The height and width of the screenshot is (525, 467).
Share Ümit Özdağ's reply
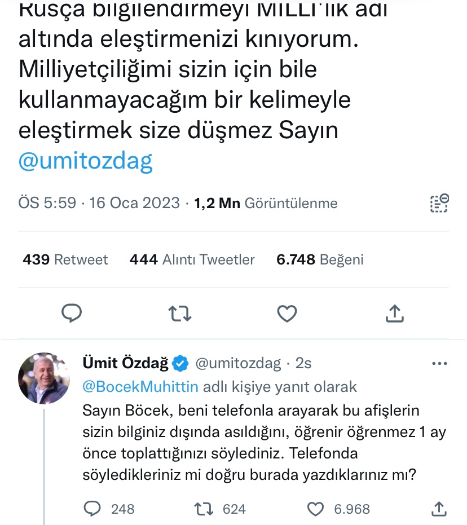tap(439, 509)
